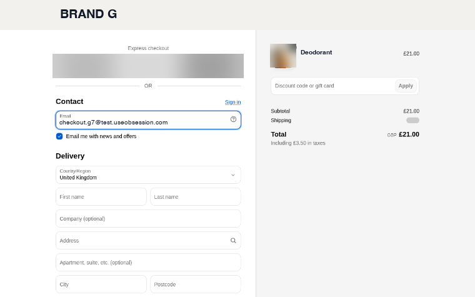475x297 pixels.
Task: Click the BRAND G logo
Action: tap(89, 14)
